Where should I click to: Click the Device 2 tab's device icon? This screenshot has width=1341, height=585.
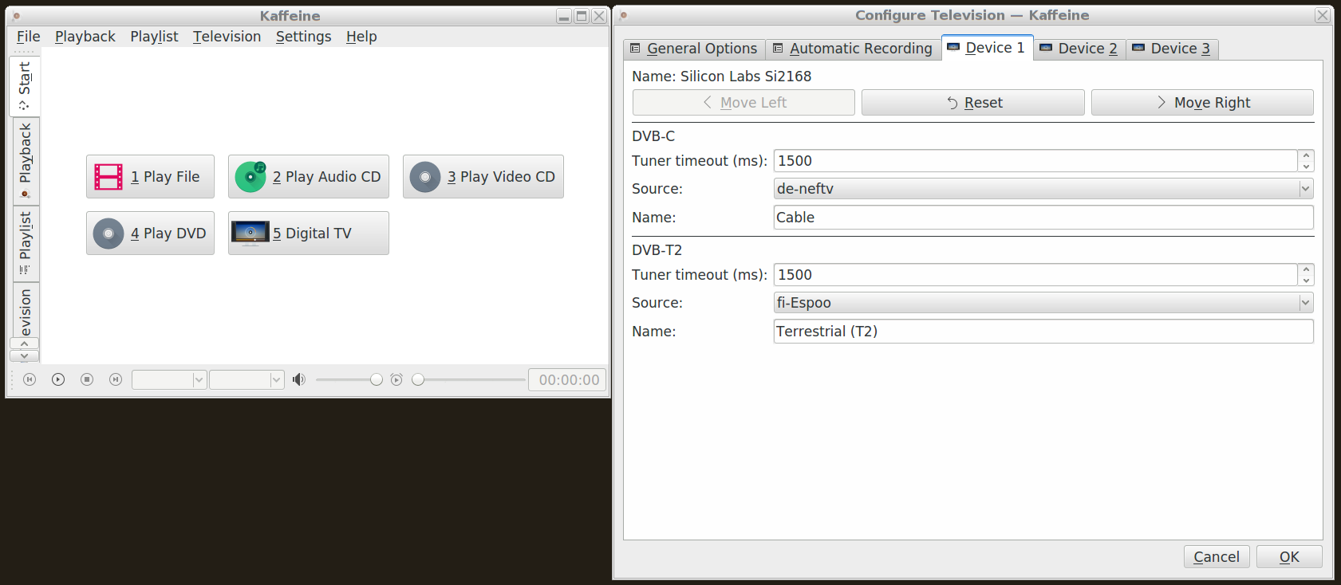(1046, 48)
